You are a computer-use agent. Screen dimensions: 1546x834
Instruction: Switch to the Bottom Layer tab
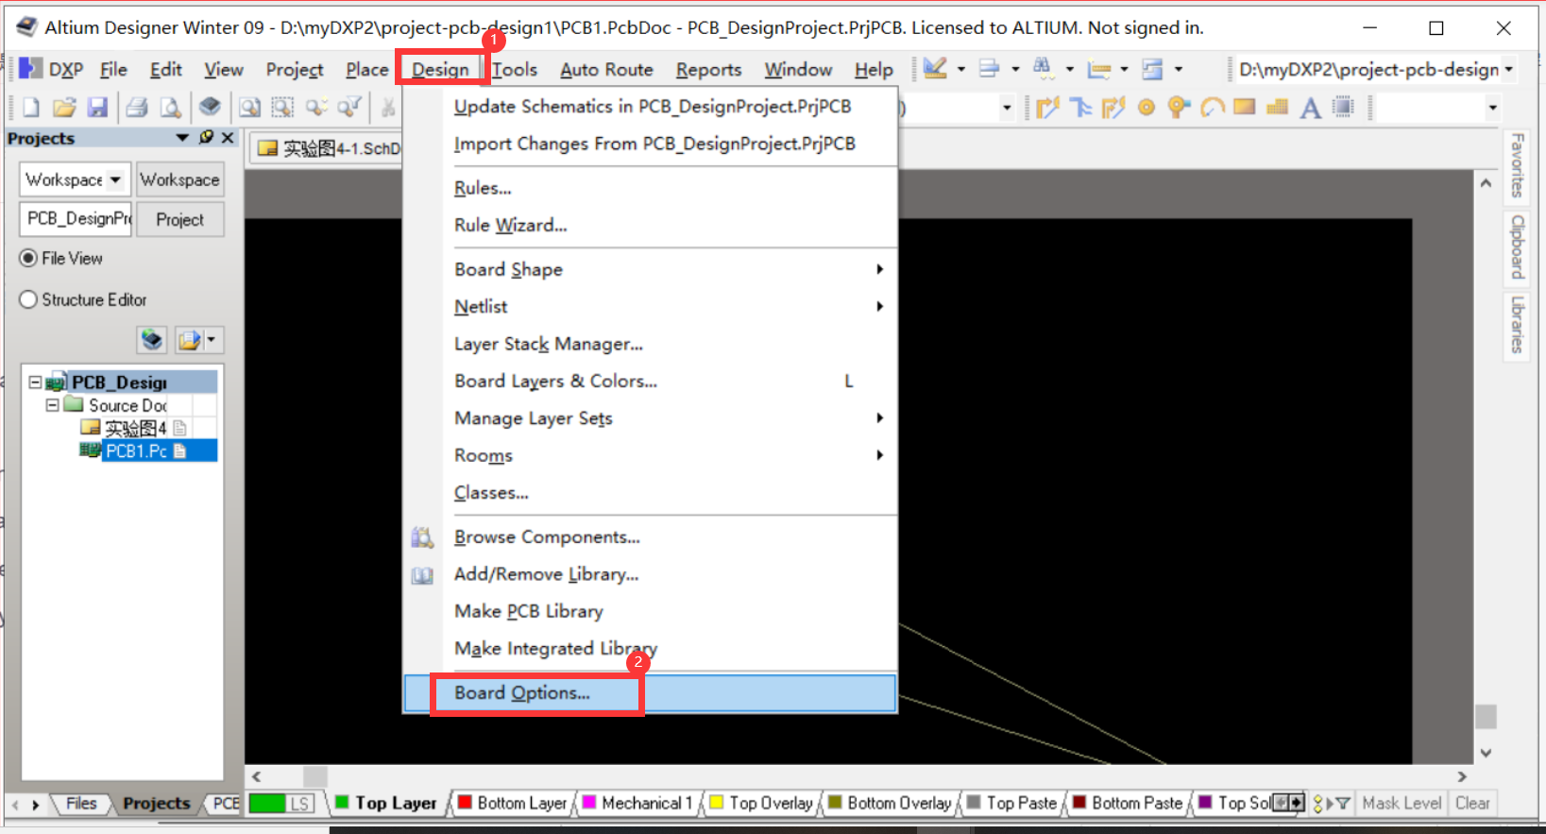click(x=513, y=803)
